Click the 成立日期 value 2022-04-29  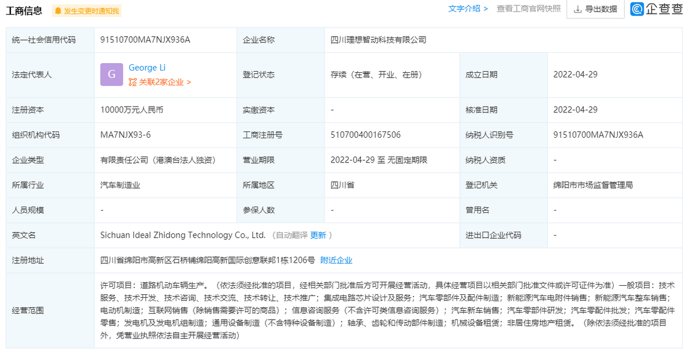point(575,75)
